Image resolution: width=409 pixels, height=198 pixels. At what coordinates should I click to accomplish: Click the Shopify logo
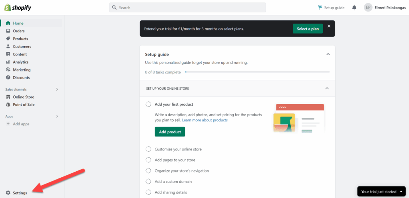[x=18, y=8]
